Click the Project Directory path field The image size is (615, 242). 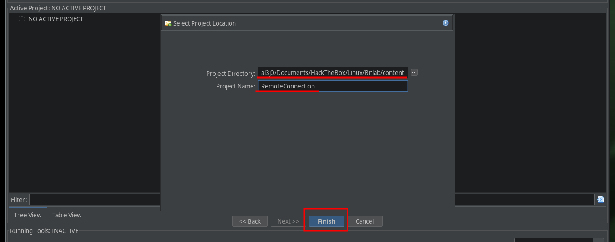click(x=333, y=72)
